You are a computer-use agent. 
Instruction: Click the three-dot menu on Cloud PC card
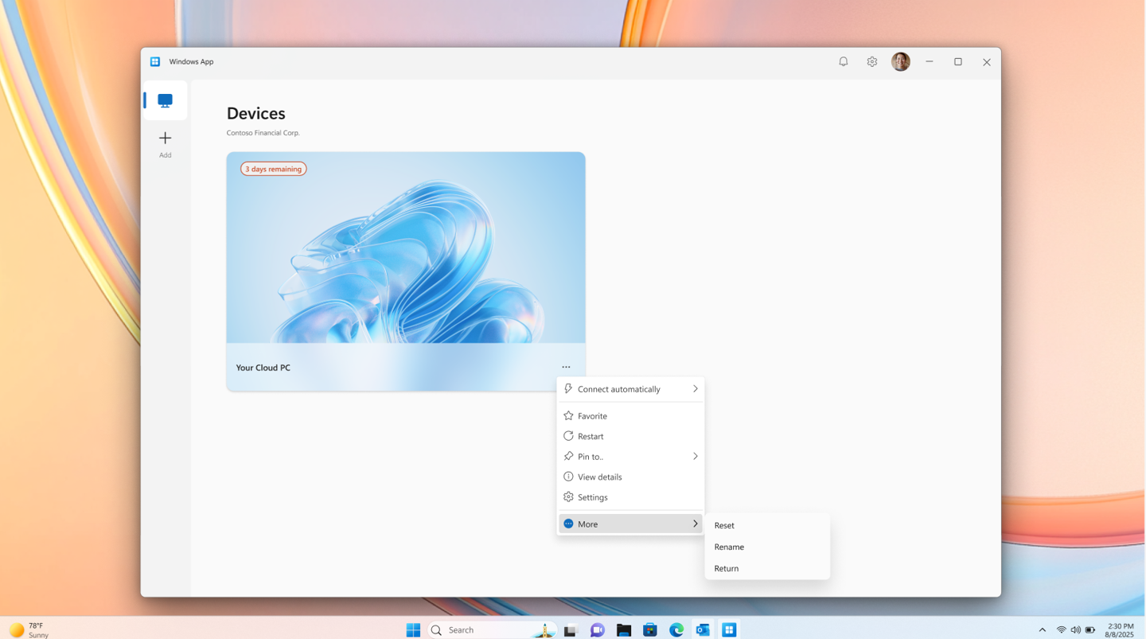pos(566,367)
